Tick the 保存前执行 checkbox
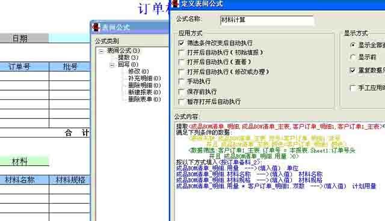Image resolution: width=385 pixels, height=221 pixels. pyautogui.click(x=181, y=92)
